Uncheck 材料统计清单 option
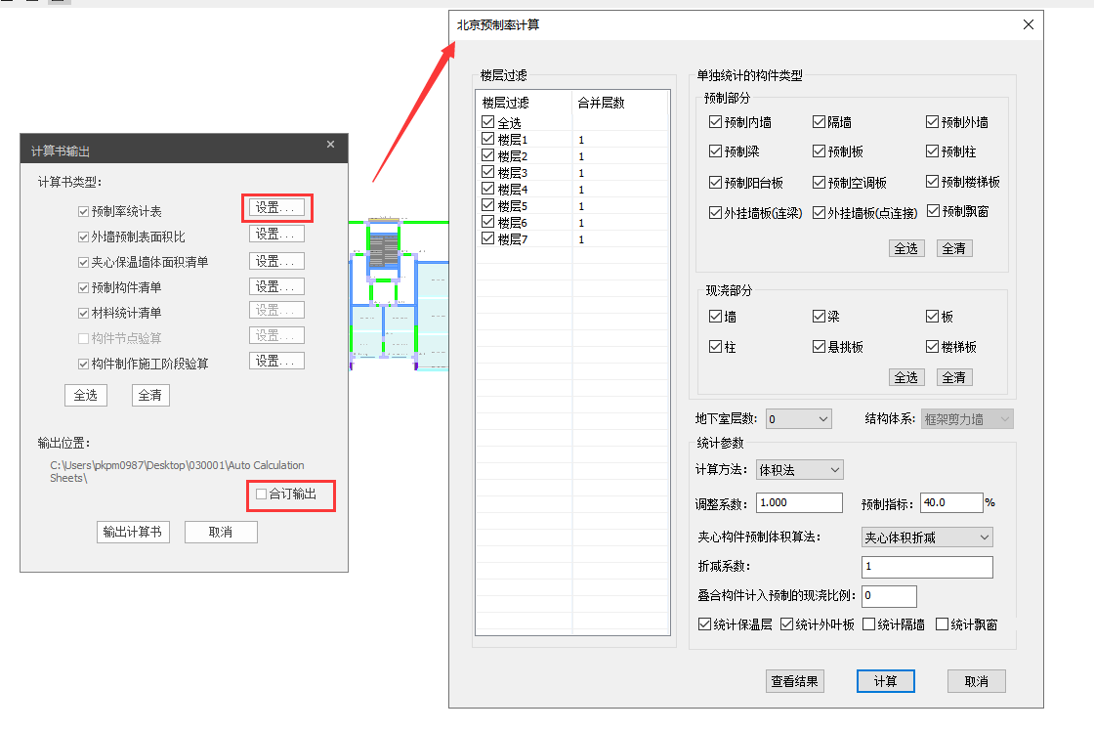This screenshot has height=731, width=1094. tap(83, 313)
